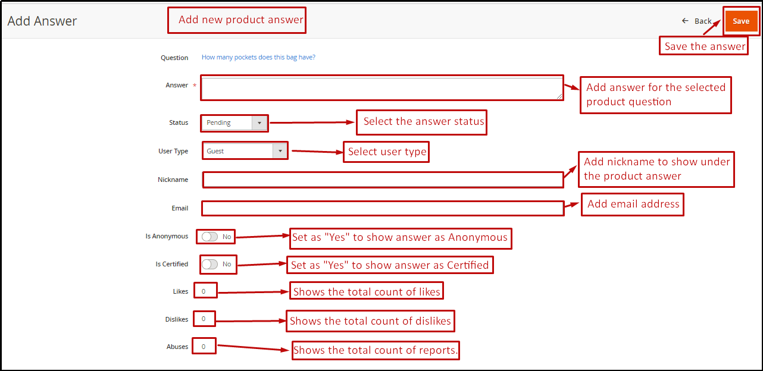Select the Nickname input field
Image resolution: width=763 pixels, height=371 pixels.
(381, 179)
